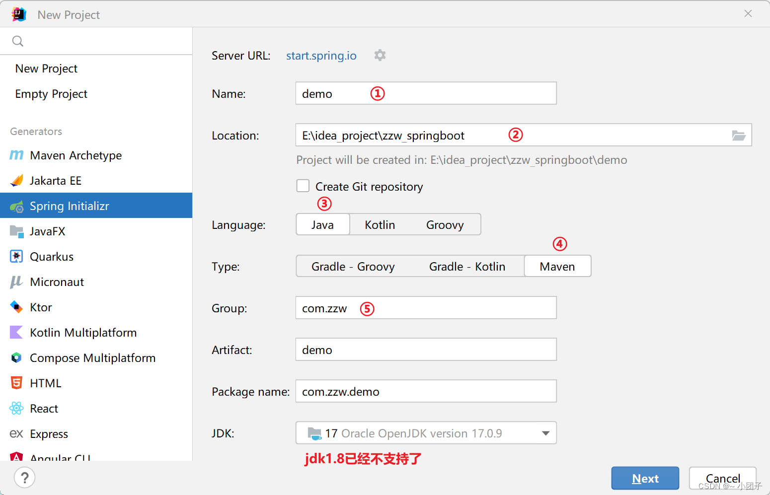
Task: Click the Location path field
Action: [524, 135]
